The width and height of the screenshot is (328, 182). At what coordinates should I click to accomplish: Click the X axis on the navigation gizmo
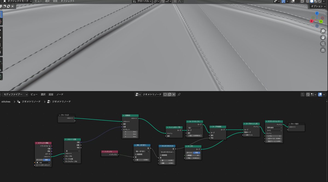click(312, 21)
